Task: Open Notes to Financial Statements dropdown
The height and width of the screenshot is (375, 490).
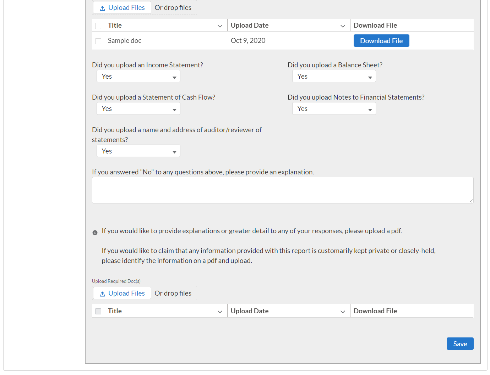Action: (x=334, y=109)
